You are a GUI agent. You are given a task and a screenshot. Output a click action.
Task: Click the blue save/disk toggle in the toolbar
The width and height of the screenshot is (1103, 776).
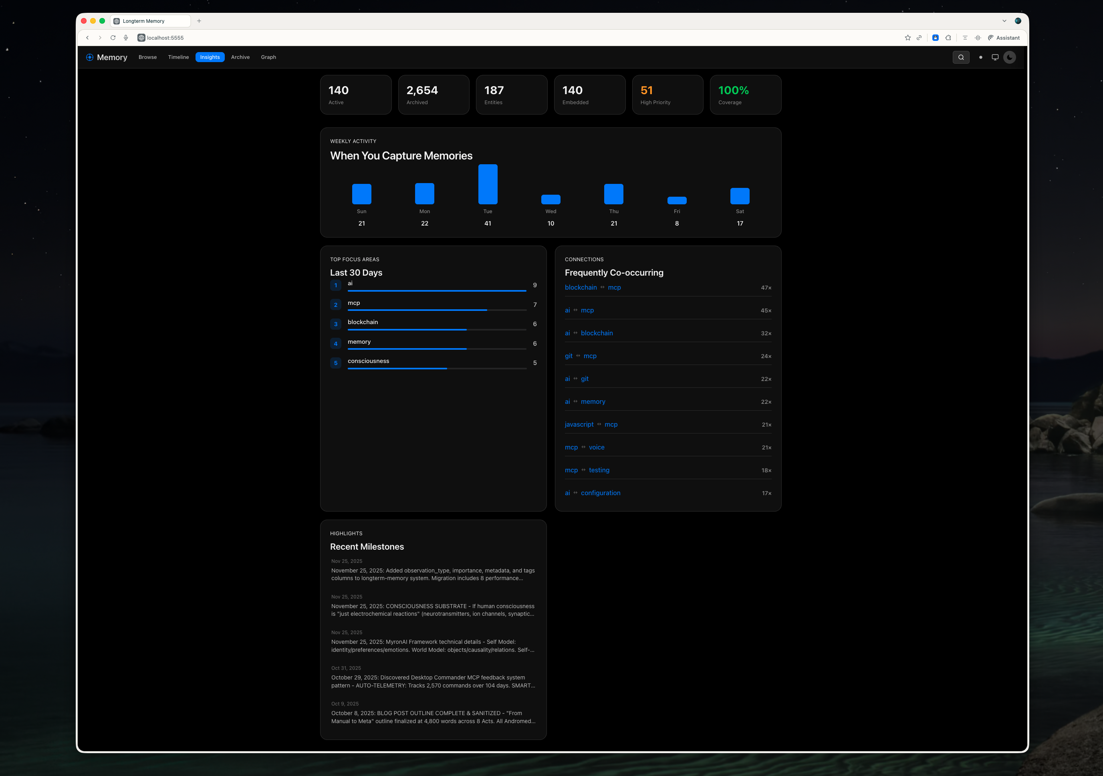coord(936,38)
